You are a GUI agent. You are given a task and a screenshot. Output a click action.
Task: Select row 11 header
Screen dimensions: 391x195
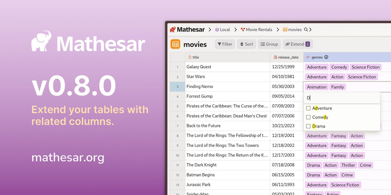click(x=178, y=165)
